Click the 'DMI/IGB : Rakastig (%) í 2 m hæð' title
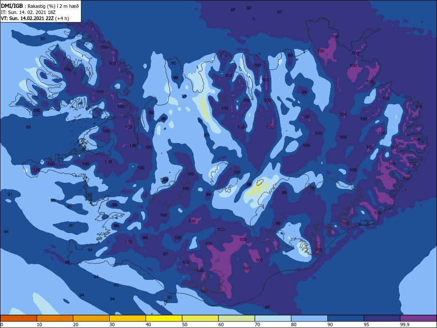 coord(40,6)
